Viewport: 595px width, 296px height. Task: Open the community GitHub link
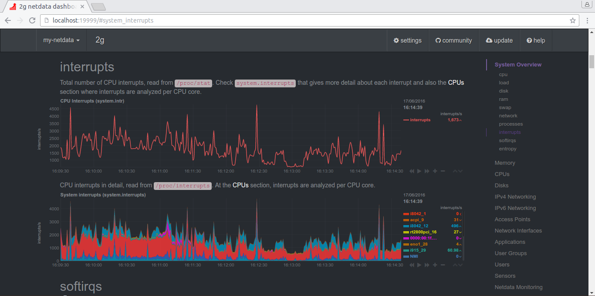coord(453,40)
